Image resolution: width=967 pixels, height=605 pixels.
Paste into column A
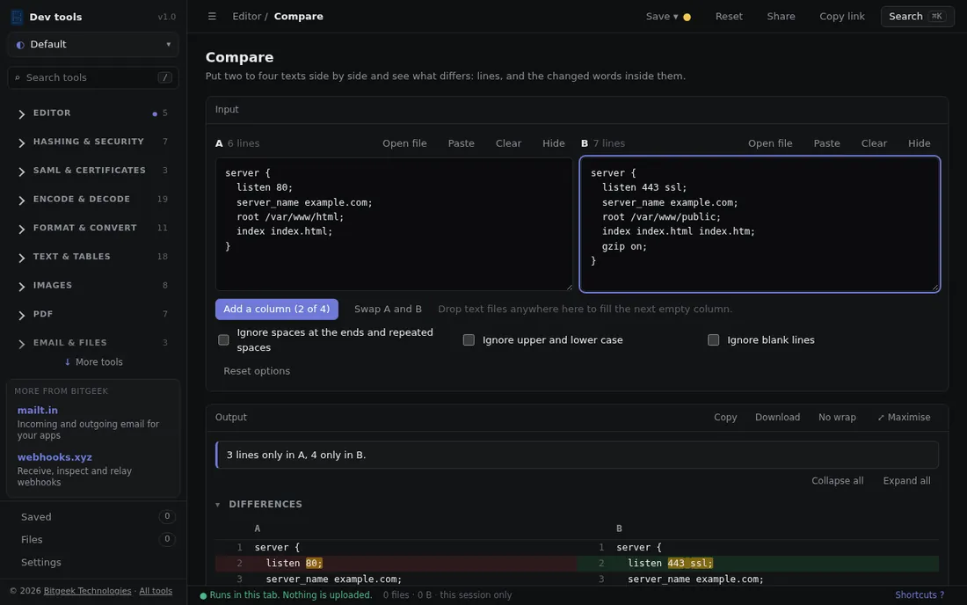pyautogui.click(x=462, y=143)
